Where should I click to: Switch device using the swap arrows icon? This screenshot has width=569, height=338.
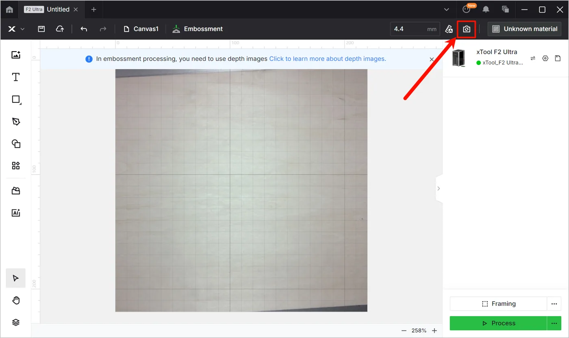pos(533,58)
